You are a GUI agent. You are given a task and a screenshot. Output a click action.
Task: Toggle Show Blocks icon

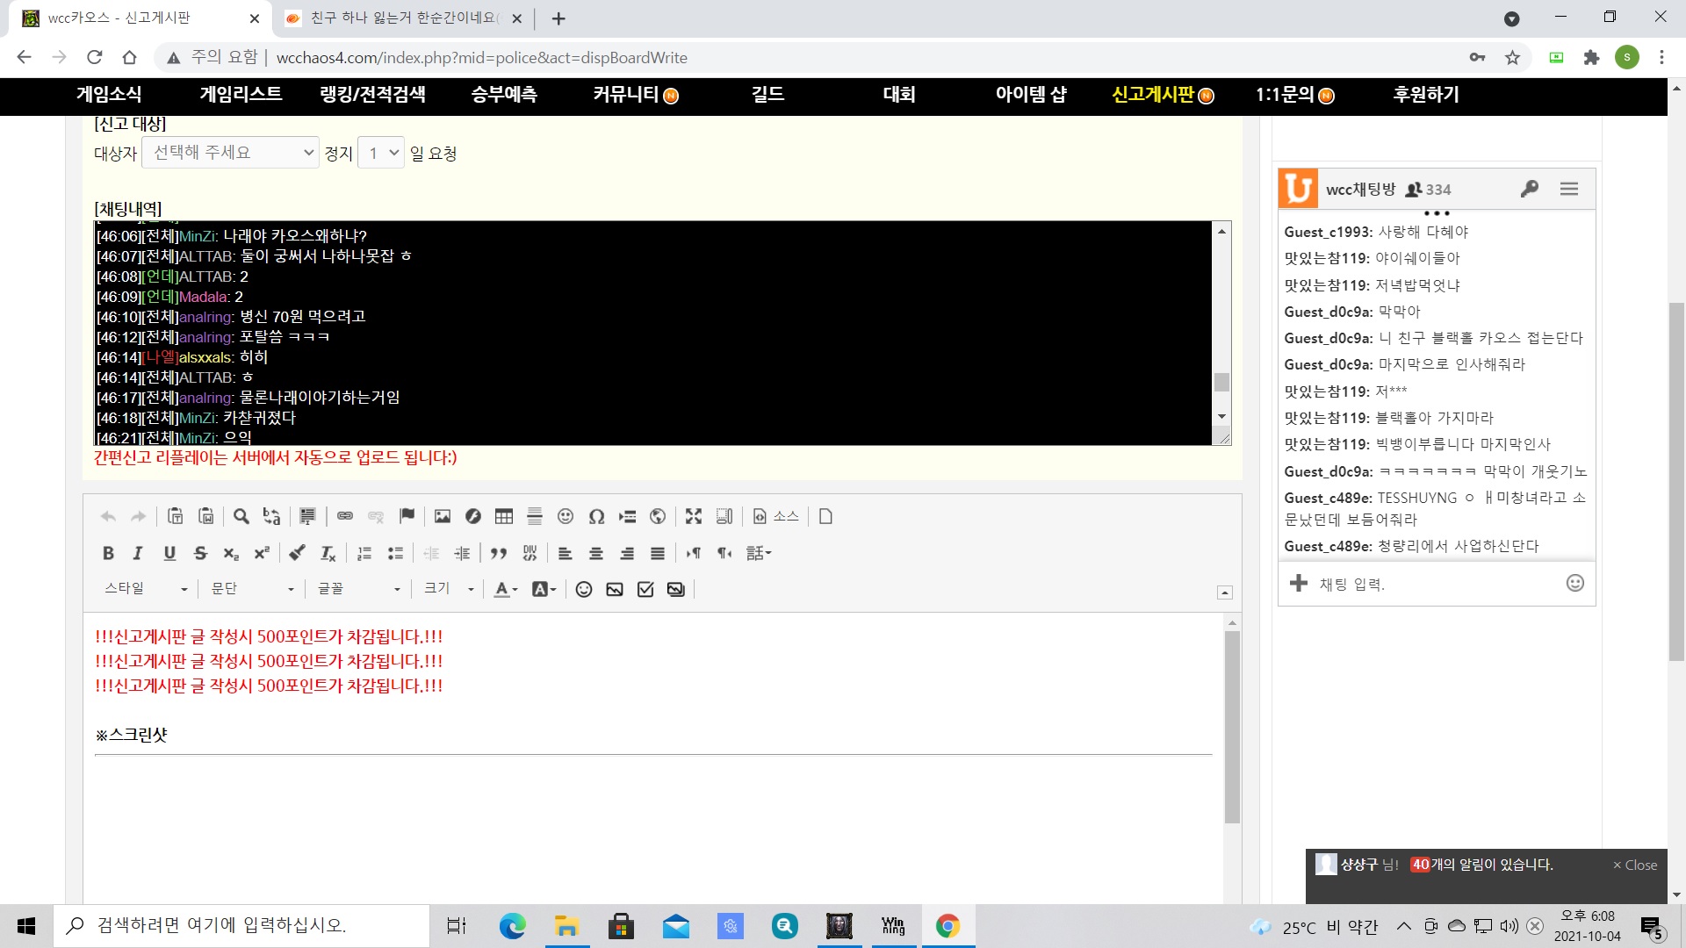coord(724,516)
